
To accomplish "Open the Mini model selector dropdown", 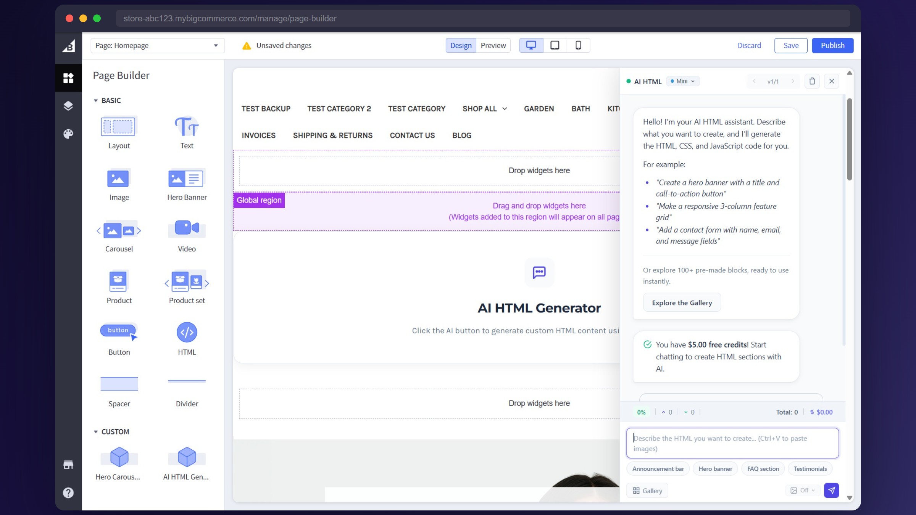I will tap(683, 81).
